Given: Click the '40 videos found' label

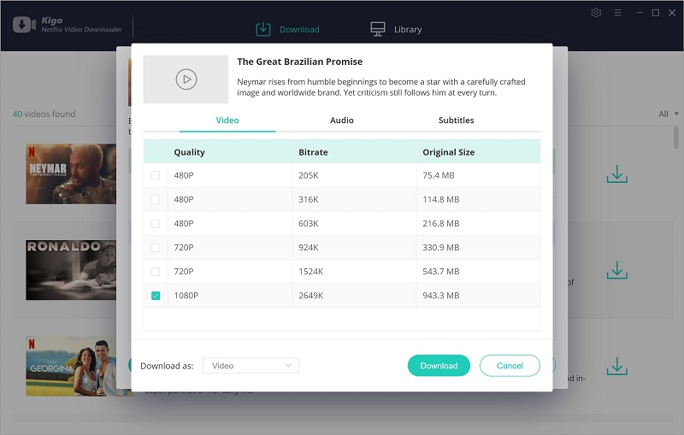Looking at the screenshot, I should coord(44,115).
